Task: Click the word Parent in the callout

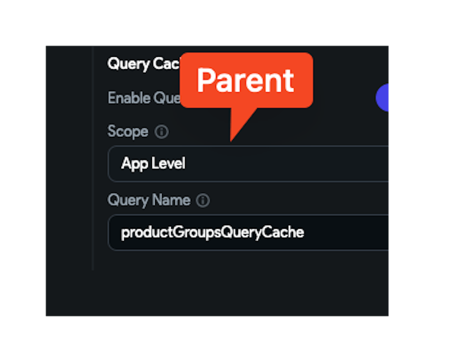Action: pyautogui.click(x=245, y=81)
